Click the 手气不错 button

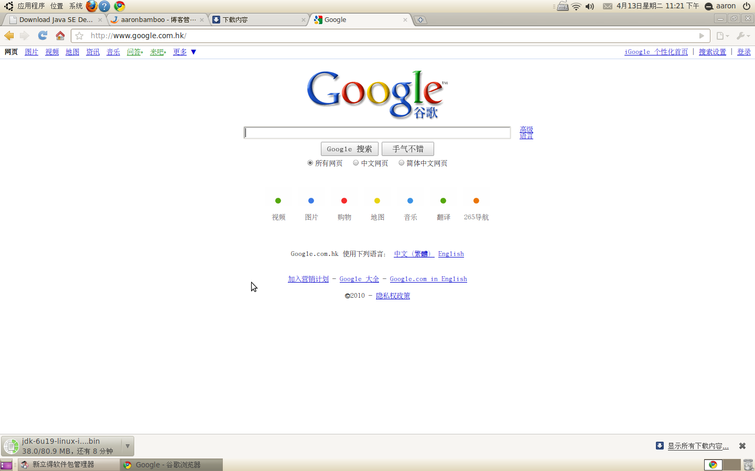click(x=408, y=149)
